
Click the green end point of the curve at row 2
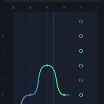pyautogui.click(x=64, y=95)
